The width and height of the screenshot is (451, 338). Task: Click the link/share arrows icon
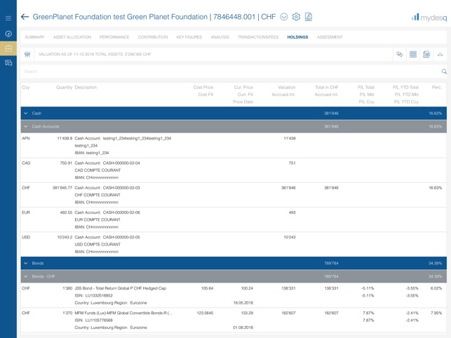point(400,55)
